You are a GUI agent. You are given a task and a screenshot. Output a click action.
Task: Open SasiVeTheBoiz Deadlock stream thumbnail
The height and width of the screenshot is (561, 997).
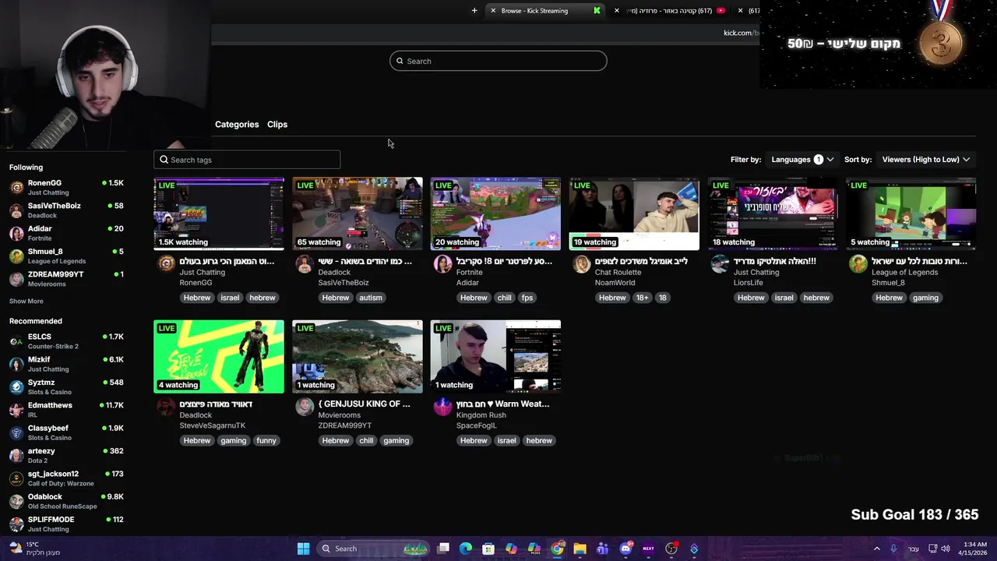358,213
